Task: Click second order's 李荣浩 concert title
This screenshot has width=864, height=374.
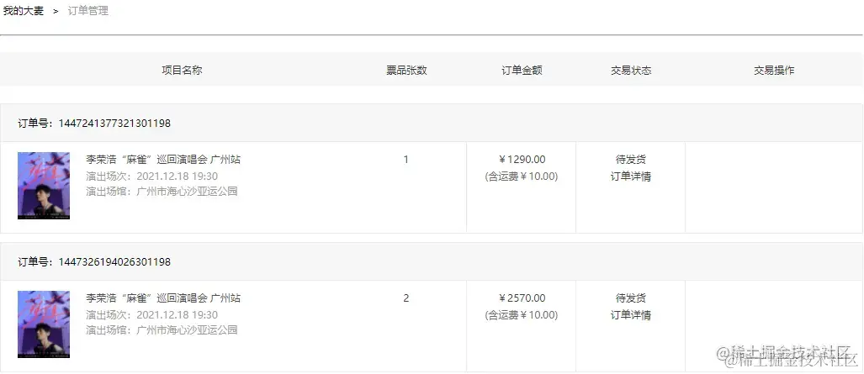Action: coord(163,298)
